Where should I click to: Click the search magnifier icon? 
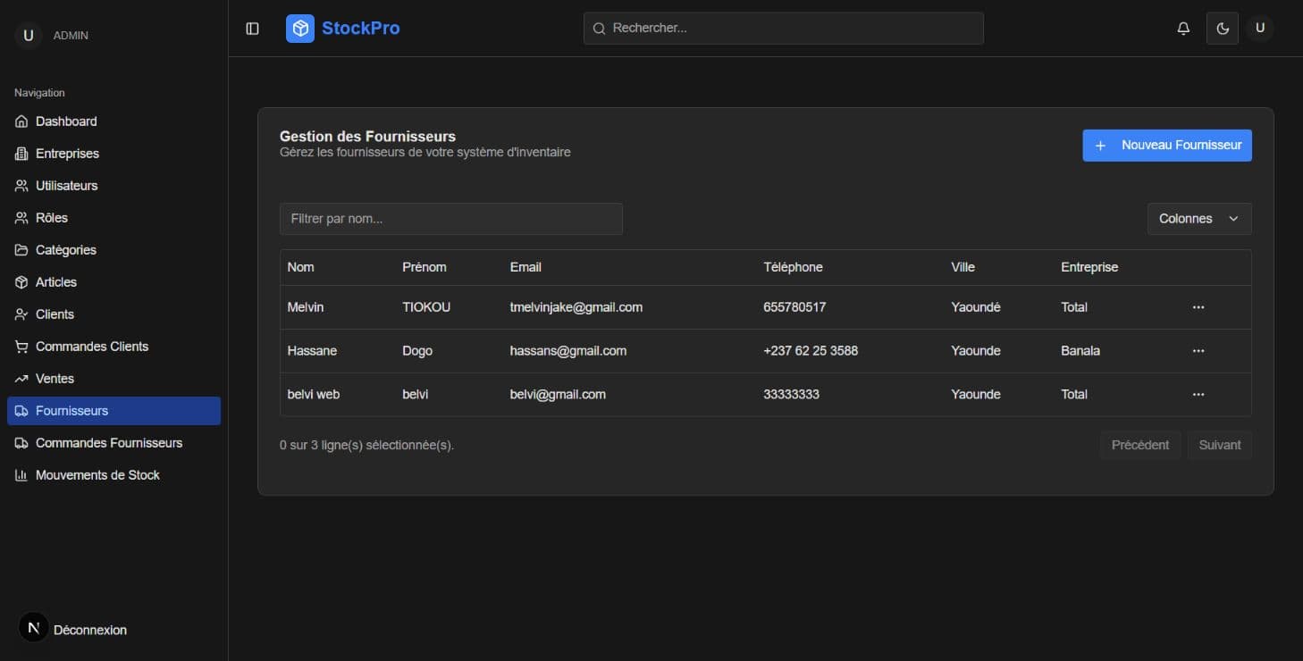coord(599,29)
